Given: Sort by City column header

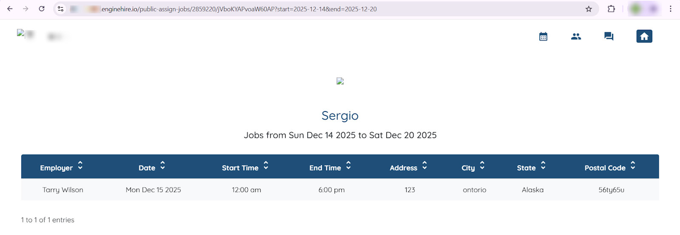Looking at the screenshot, I should point(473,168).
